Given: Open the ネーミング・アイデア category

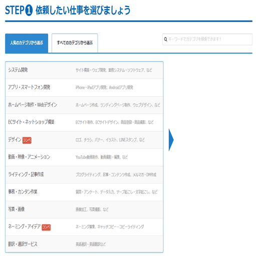Looking at the screenshot, I should (x=84, y=227).
